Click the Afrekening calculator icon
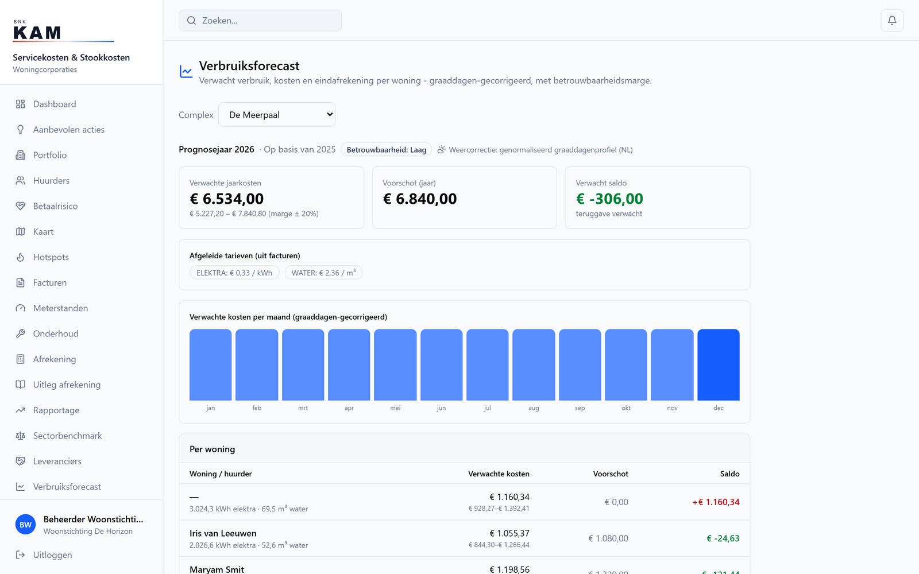Viewport: 919px width, 574px height. (x=21, y=359)
